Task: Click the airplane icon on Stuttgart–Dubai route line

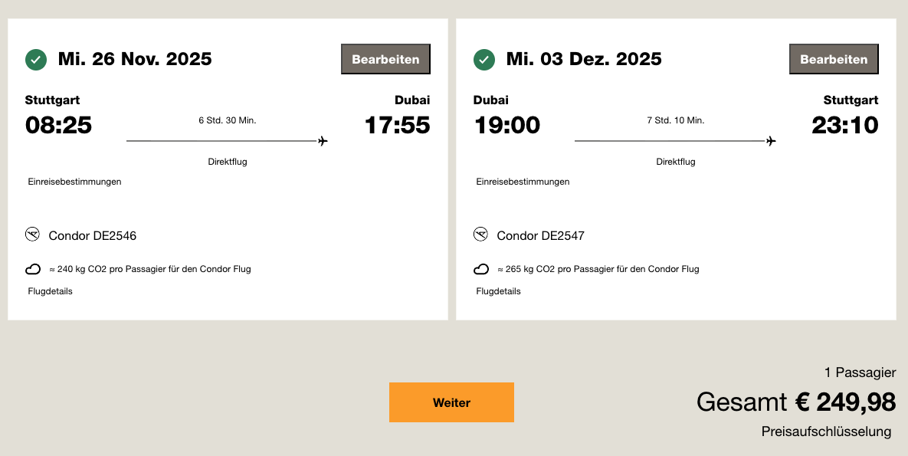Action: tap(323, 141)
